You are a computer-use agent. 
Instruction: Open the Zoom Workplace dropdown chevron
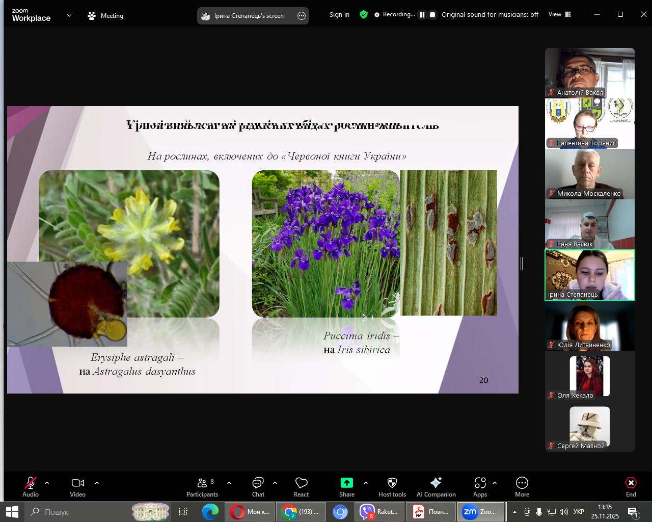[x=69, y=16]
